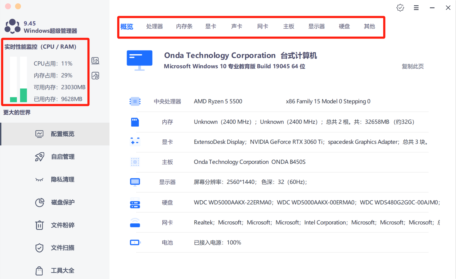This screenshot has height=279, width=456.
Task: Click the 已用内存：9628MB value
Action: (x=58, y=99)
